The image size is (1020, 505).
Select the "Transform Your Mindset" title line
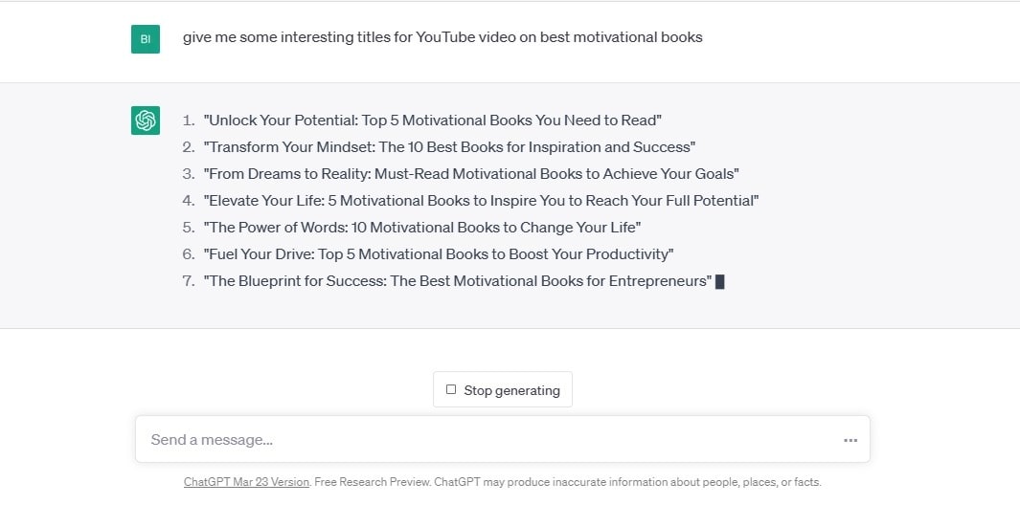pos(449,147)
